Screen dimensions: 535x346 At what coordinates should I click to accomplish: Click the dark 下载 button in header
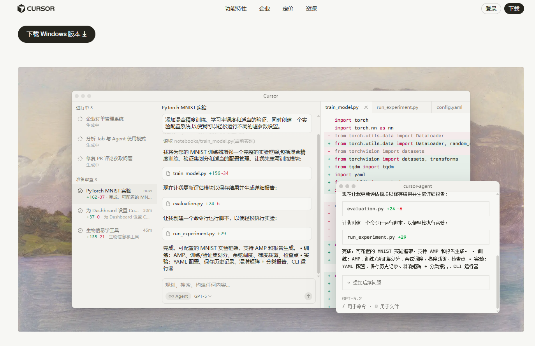(x=514, y=9)
